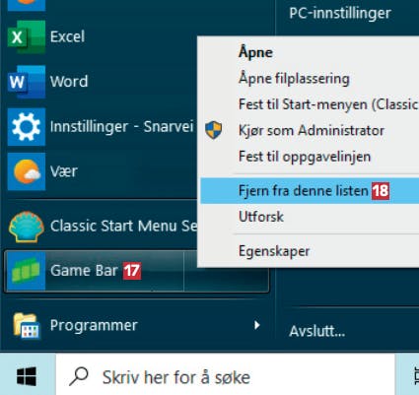This screenshot has height=395, width=419.
Task: Click the Windows Start button logo
Action: coord(27,376)
